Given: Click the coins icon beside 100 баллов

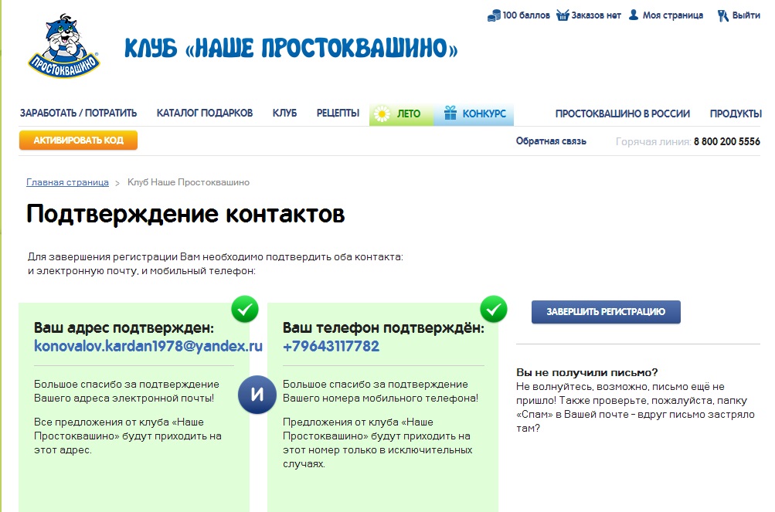Looking at the screenshot, I should click(494, 15).
